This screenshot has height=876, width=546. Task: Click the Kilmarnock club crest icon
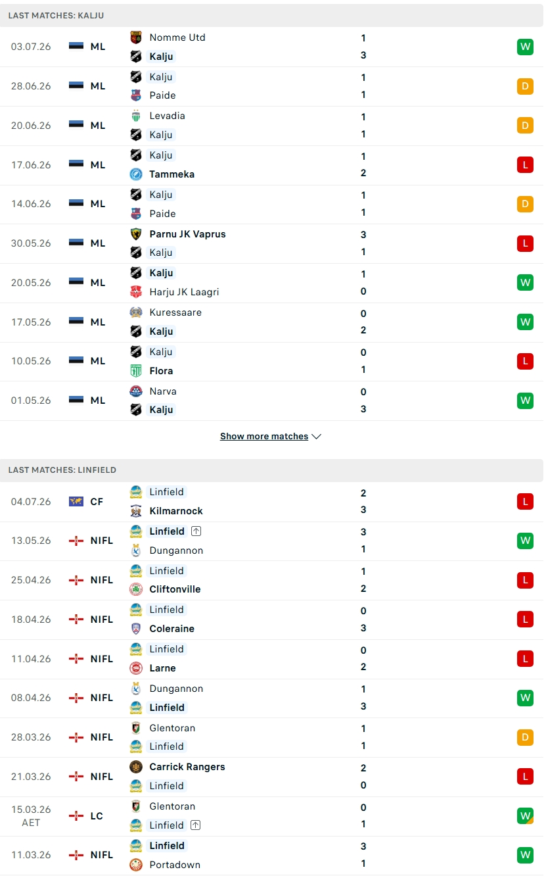(x=136, y=511)
